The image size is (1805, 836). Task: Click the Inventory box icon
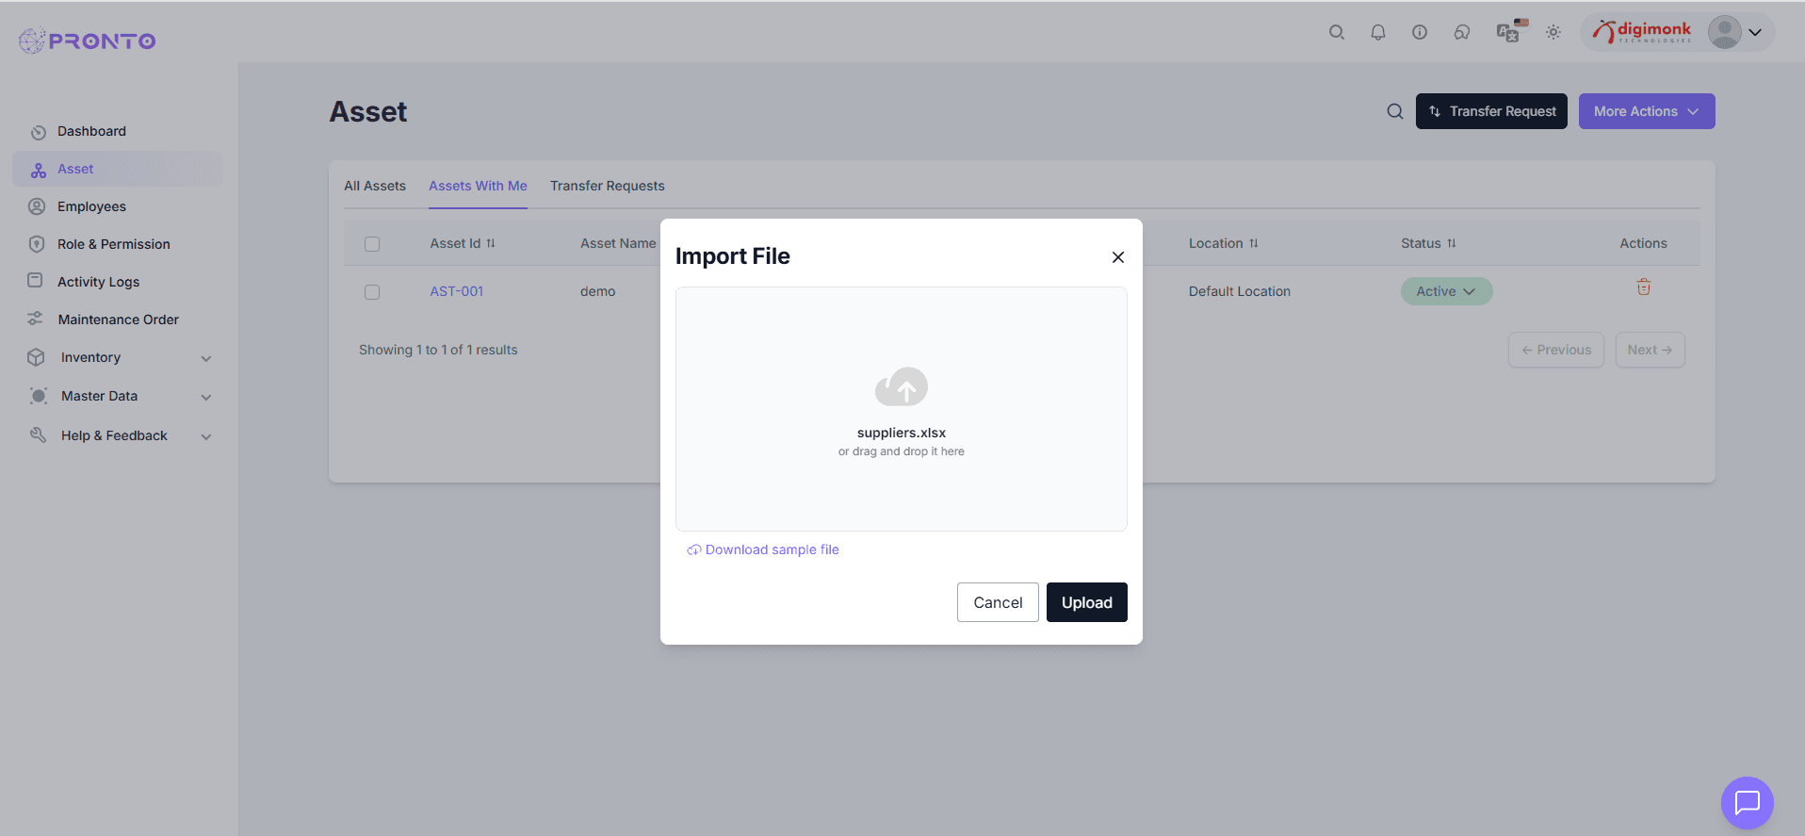tap(36, 357)
